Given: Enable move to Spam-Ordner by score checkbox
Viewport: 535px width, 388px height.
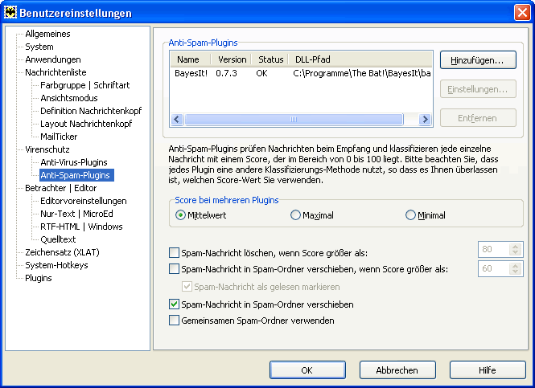Looking at the screenshot, I should 174,269.
